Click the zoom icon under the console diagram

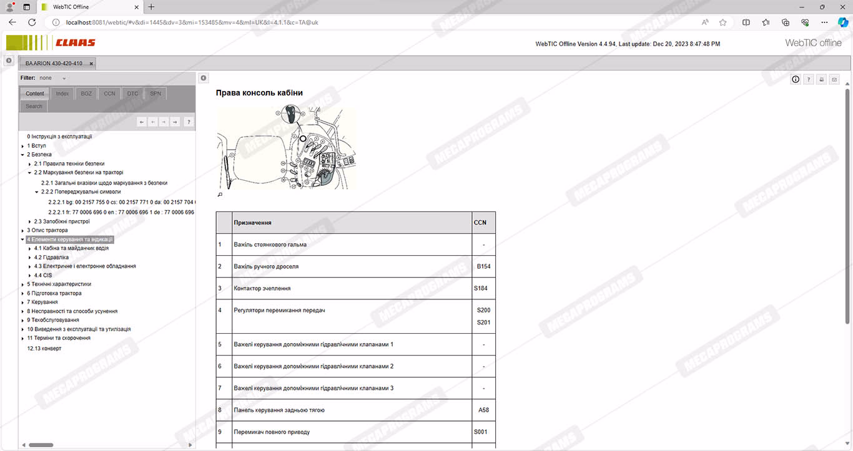(x=219, y=195)
